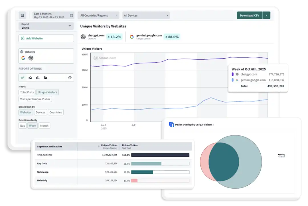Break down by Devices
The height and width of the screenshot is (206, 308).
click(x=40, y=112)
